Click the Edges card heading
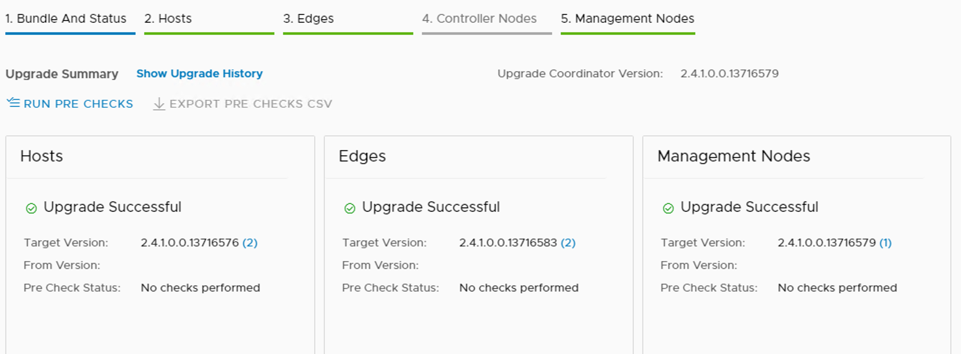 click(362, 156)
